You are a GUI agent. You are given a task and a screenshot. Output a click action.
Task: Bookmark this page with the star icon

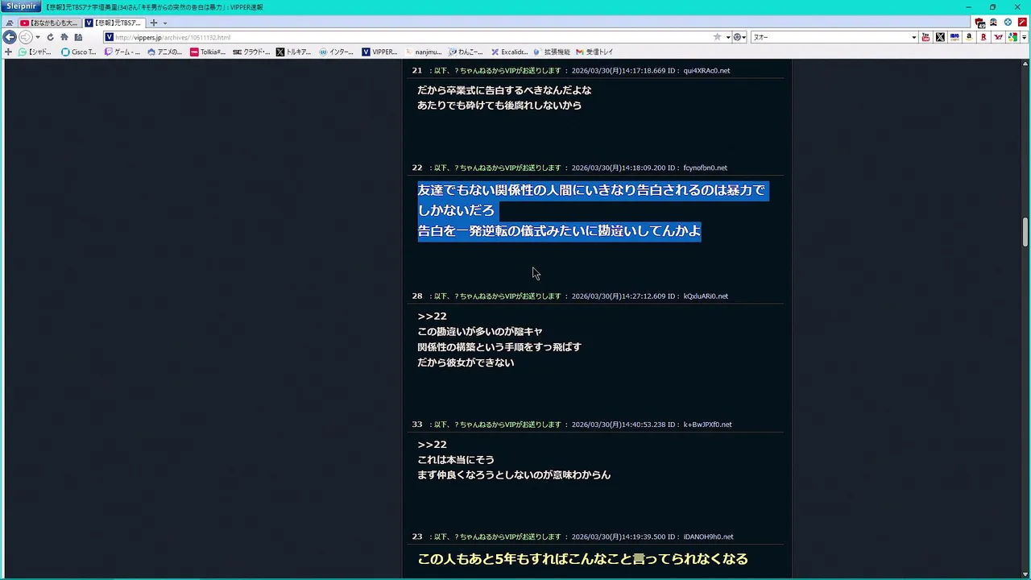717,37
